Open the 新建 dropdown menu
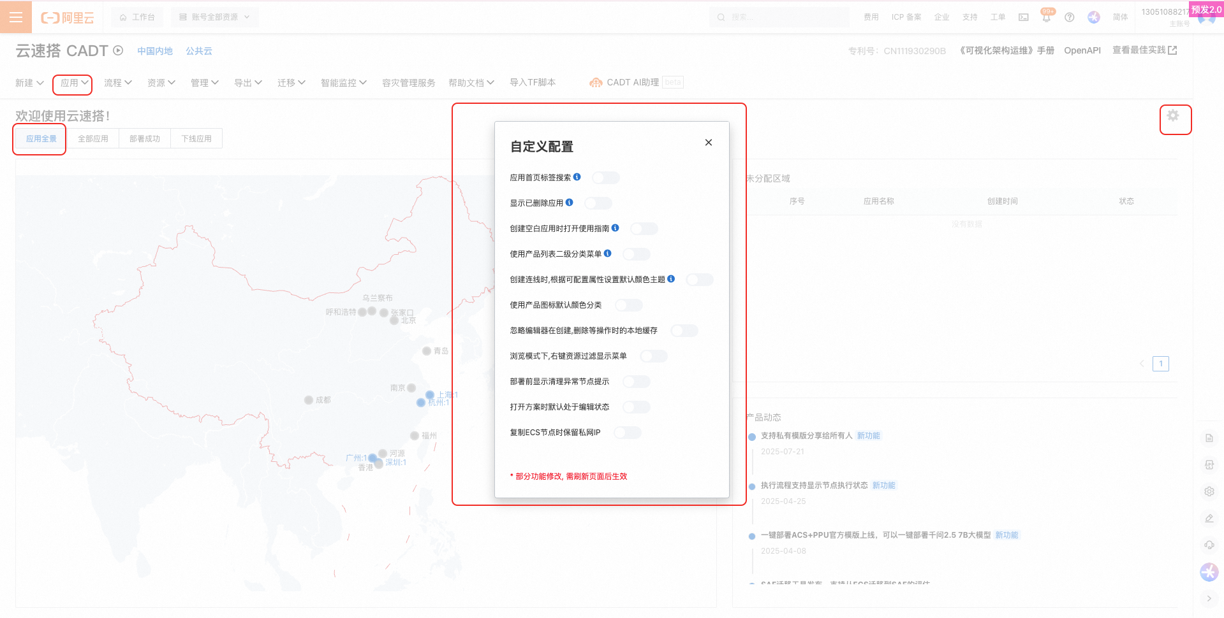Viewport: 1224px width, 618px height. coord(29,83)
